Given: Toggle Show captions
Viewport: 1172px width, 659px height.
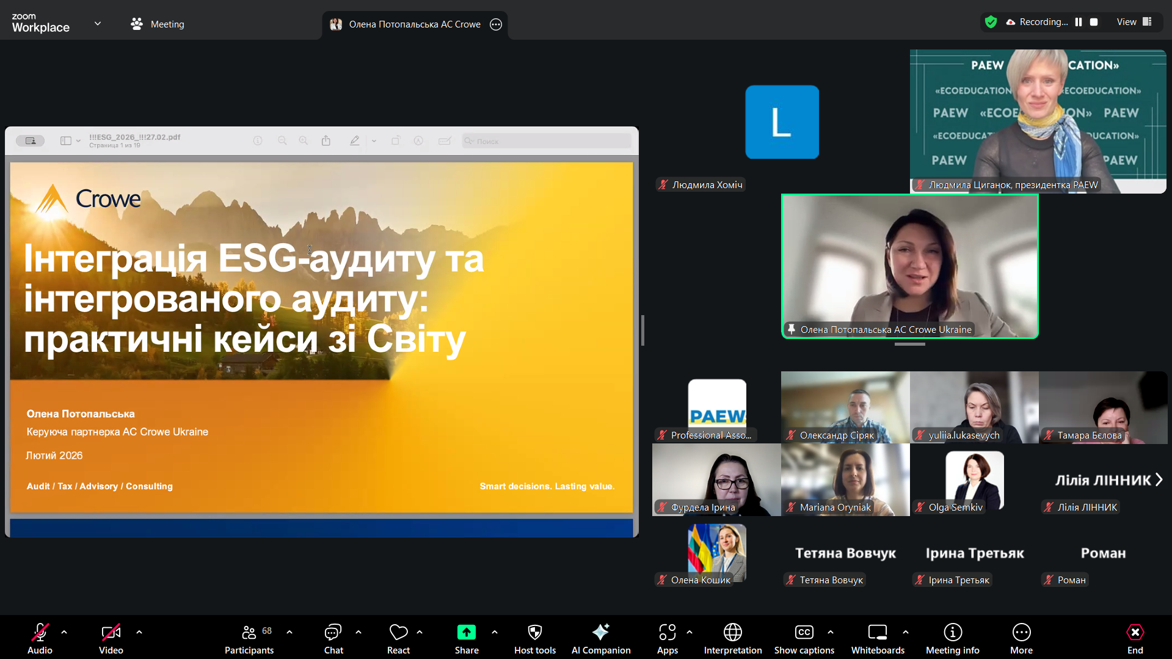Looking at the screenshot, I should pyautogui.click(x=804, y=638).
